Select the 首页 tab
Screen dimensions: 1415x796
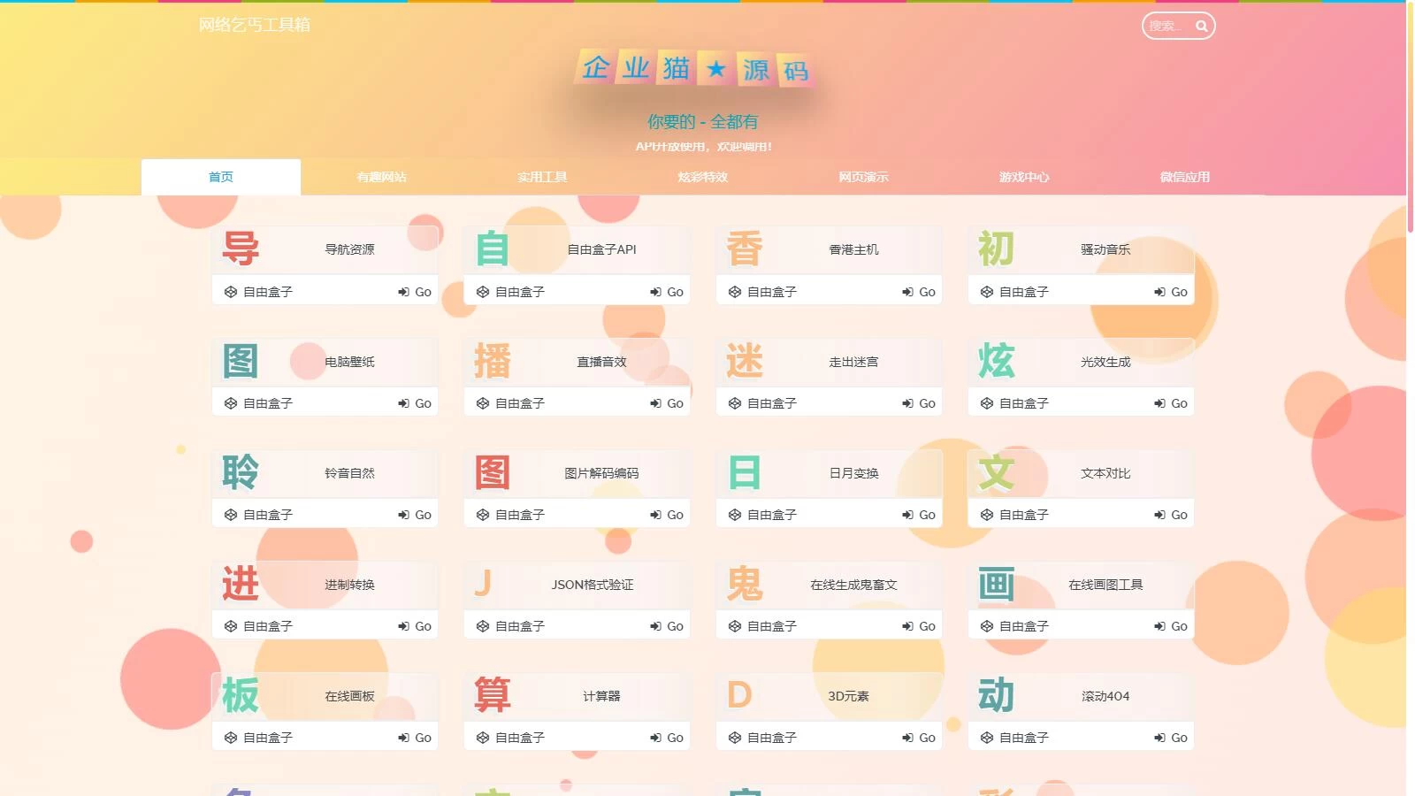(x=220, y=176)
